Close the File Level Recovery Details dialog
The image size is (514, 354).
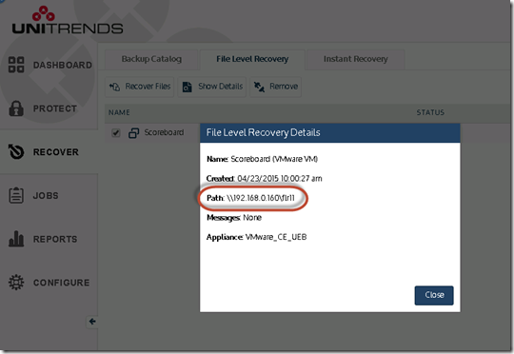[434, 295]
